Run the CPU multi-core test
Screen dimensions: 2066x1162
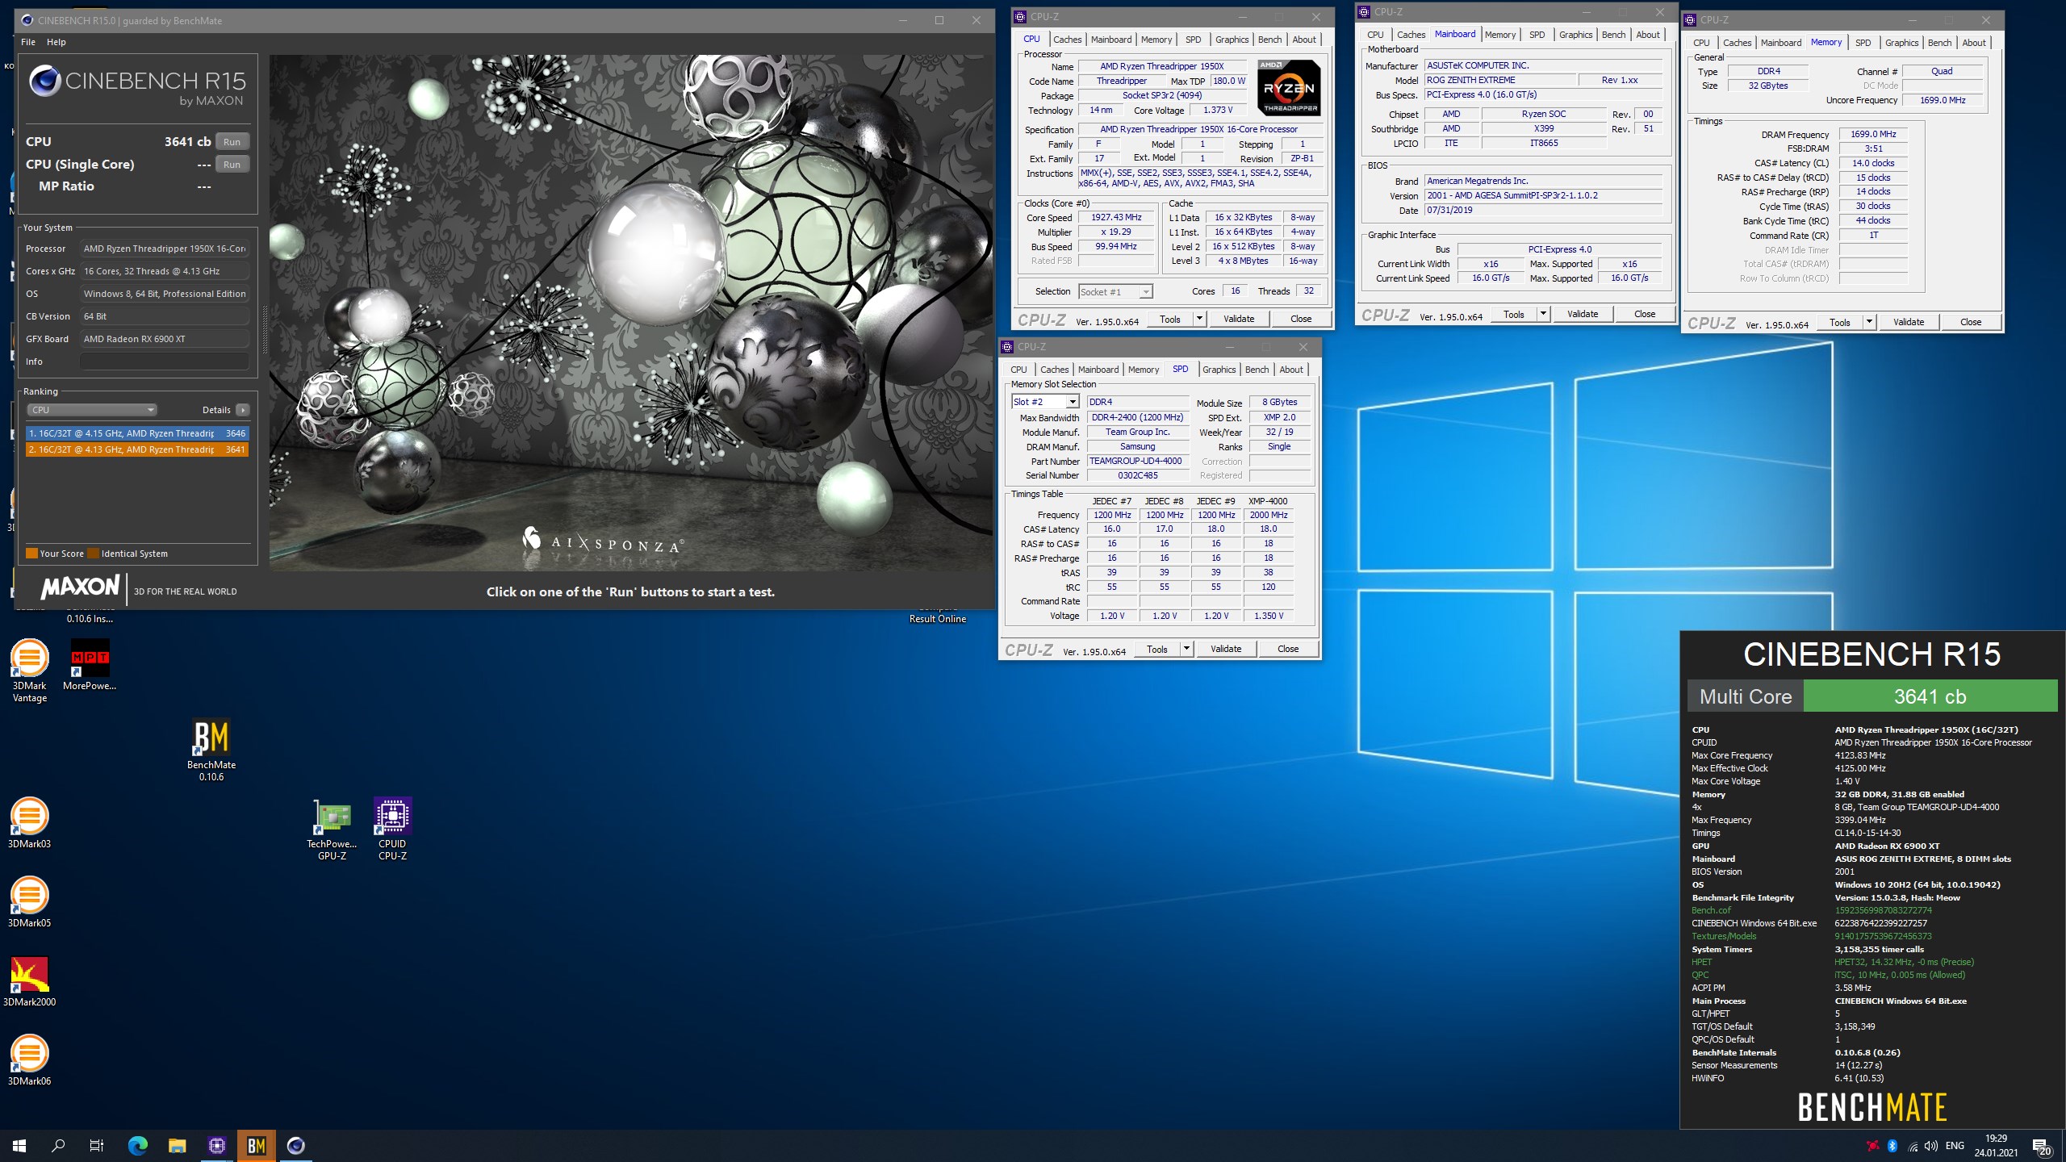tap(232, 142)
